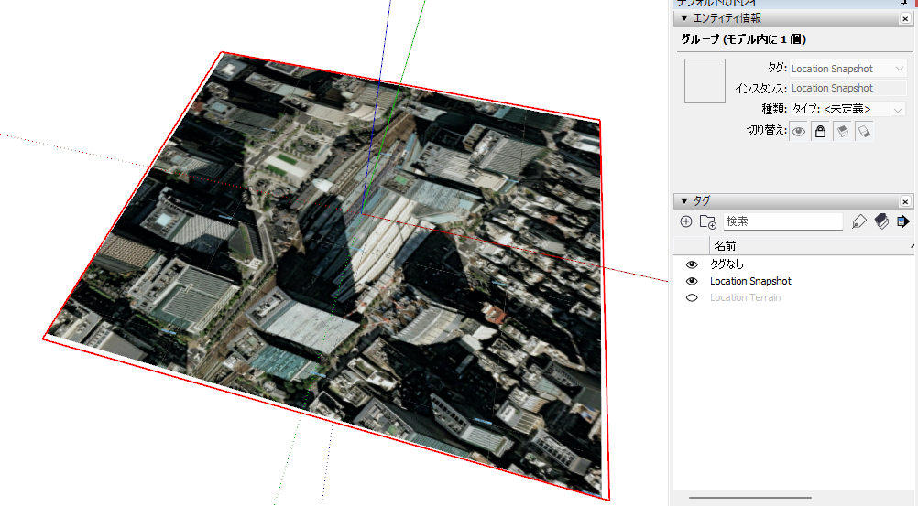Toggle the hidden eye icon in Entity Info
Image resolution: width=918 pixels, height=506 pixels.
click(799, 132)
